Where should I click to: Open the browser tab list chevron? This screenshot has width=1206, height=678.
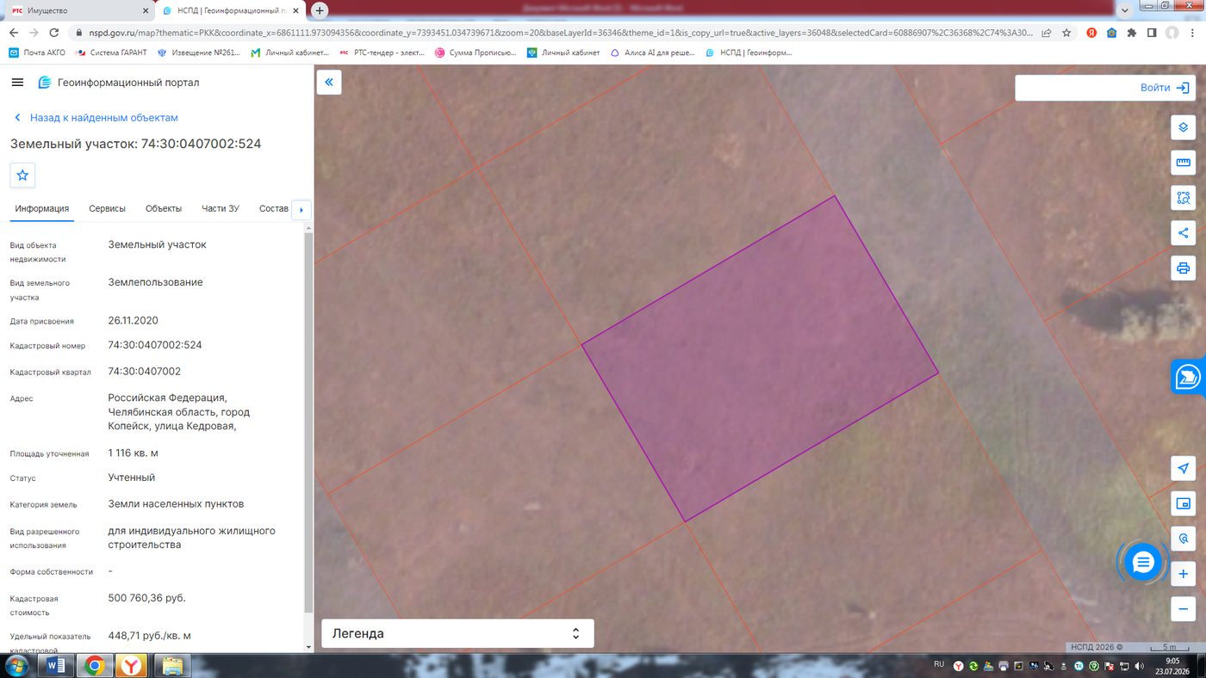[1125, 10]
